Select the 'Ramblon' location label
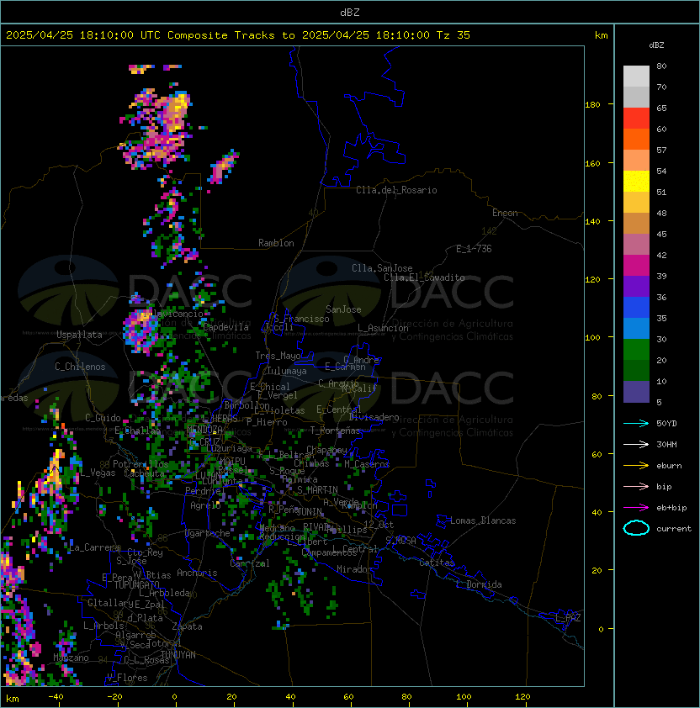 pyautogui.click(x=276, y=243)
